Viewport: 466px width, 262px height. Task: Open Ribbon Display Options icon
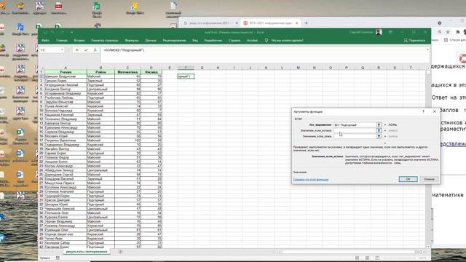[390, 32]
